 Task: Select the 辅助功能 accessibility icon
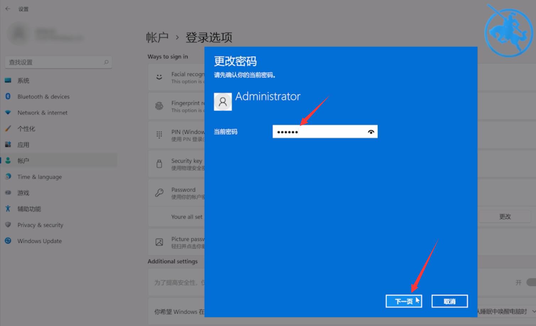[x=8, y=209]
